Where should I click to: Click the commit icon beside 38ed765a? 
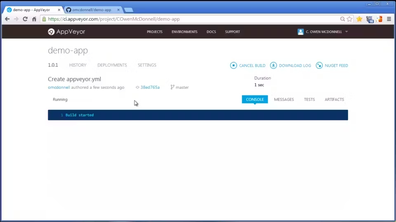point(137,87)
